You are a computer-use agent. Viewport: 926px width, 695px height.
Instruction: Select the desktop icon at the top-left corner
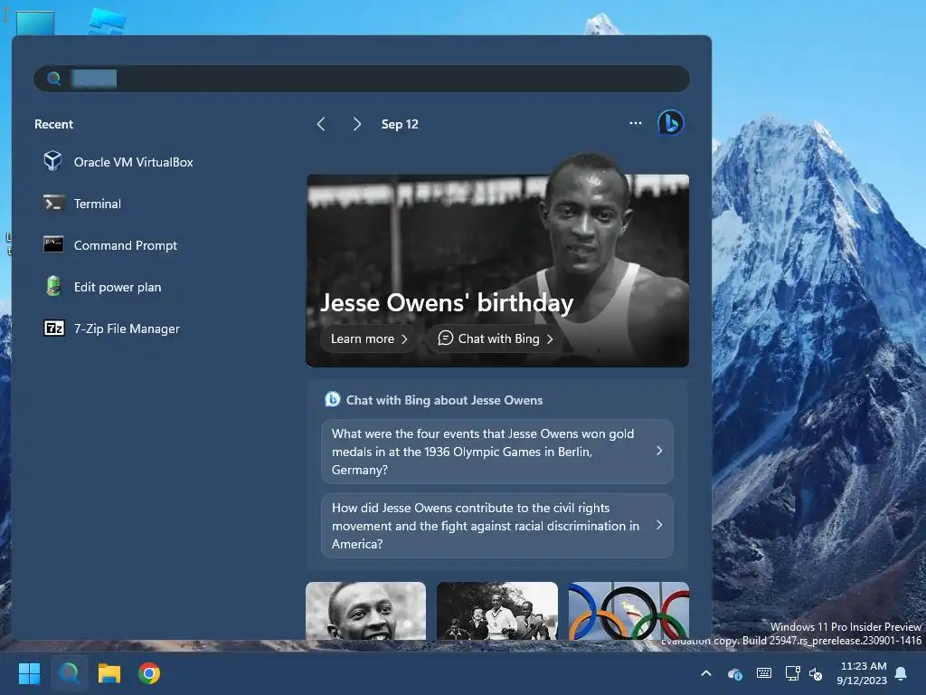[x=35, y=23]
